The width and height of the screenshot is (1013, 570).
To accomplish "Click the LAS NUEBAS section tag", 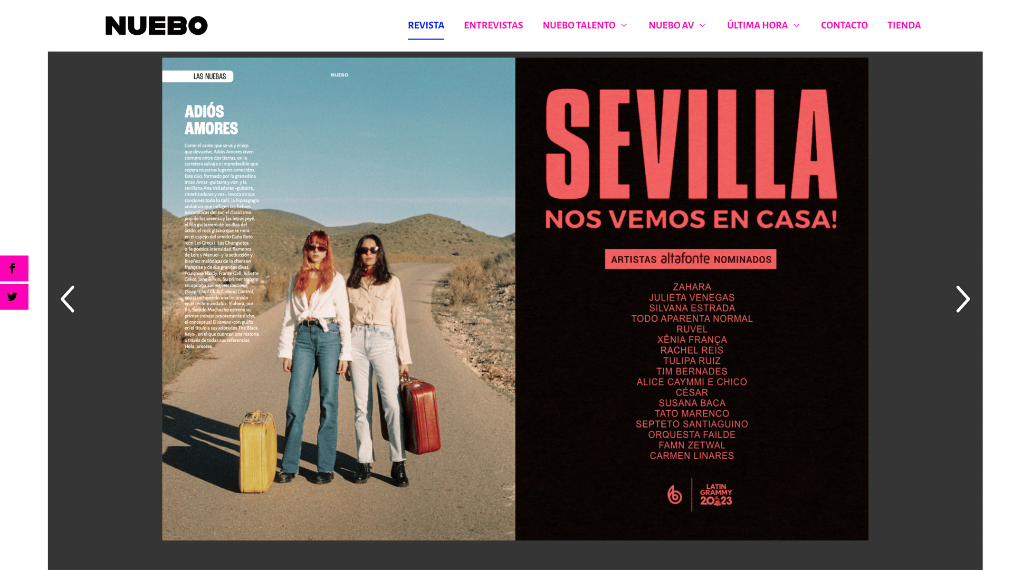I will coord(198,76).
